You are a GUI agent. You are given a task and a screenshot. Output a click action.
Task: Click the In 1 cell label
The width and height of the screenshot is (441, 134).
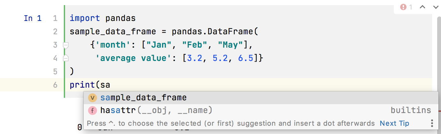(33, 18)
